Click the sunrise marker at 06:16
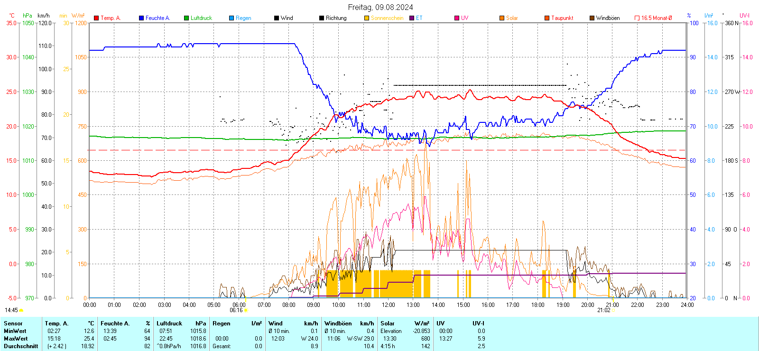The height and width of the screenshot is (351, 759). (246, 310)
